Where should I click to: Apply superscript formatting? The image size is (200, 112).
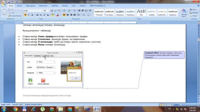44,15
